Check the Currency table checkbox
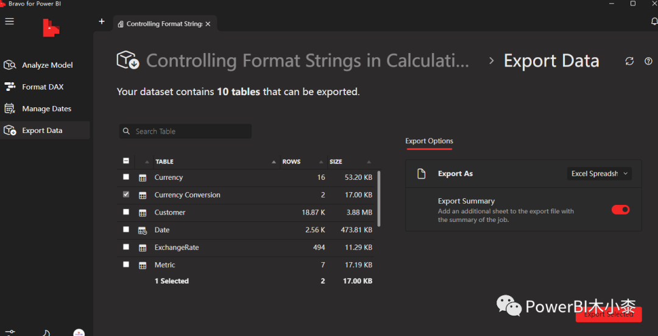Screen dimensions: 658x336 tap(126, 177)
